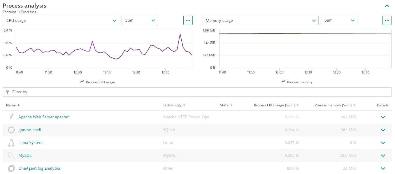Open the Memory chart ellipsis options menu
The image size is (395, 174).
point(387,20)
